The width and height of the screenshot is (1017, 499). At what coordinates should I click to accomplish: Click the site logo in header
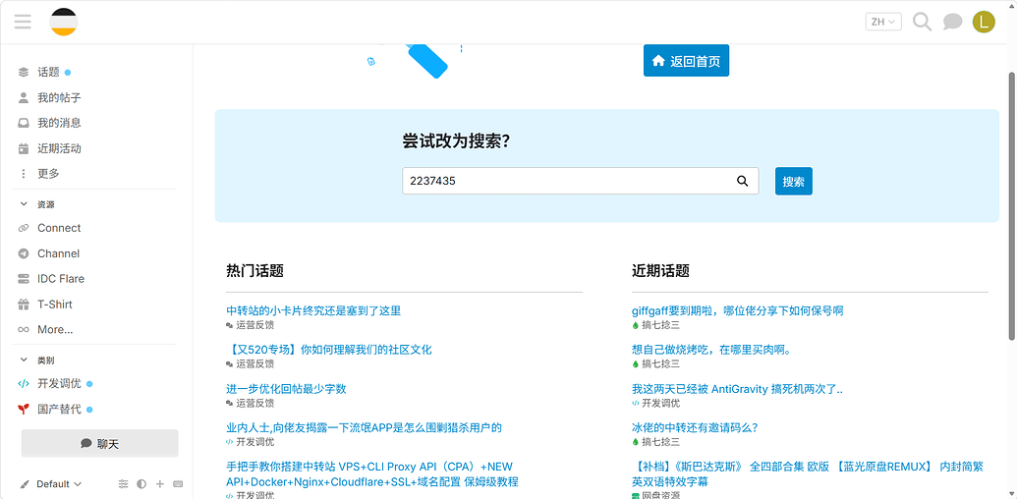coord(64,22)
